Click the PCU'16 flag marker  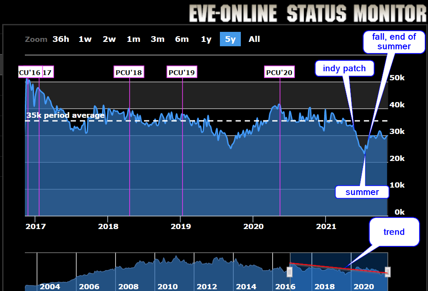tap(30, 72)
